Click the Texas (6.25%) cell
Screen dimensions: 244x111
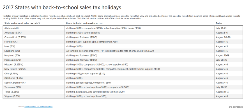click(x=34, y=92)
